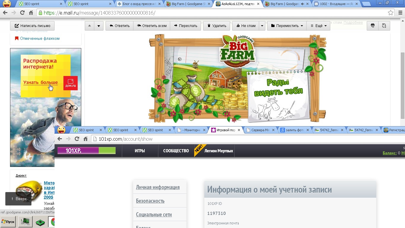
Task: Open Chrome menu in the mail.ru window
Action: [400, 13]
